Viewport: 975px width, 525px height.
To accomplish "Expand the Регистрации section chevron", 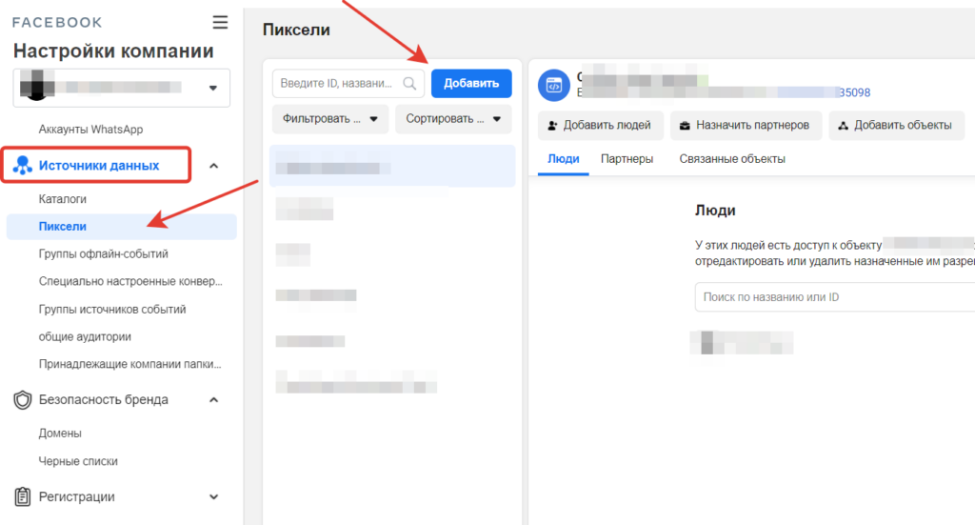I will coord(213,496).
